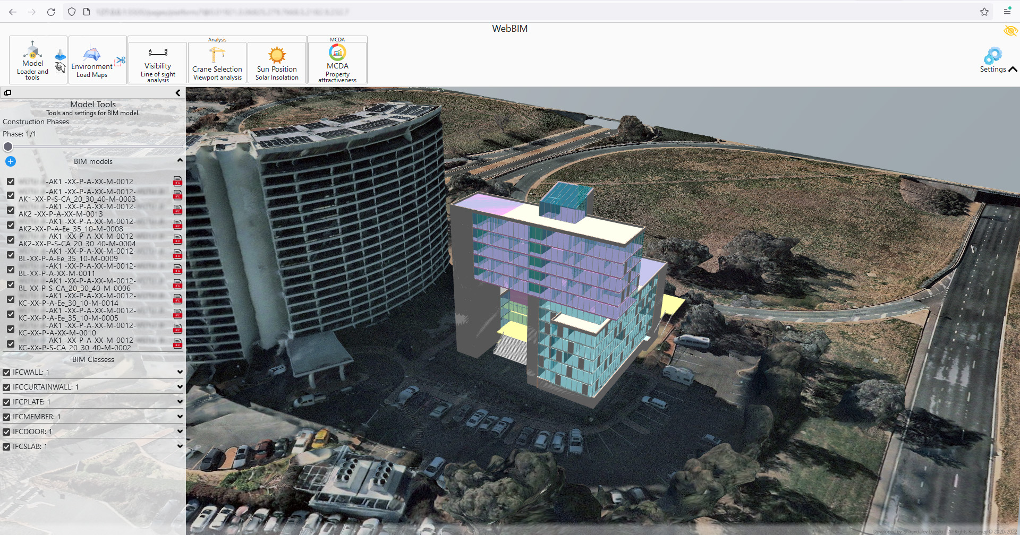Image resolution: width=1020 pixels, height=535 pixels.
Task: Open the Model Loader and tools panel
Action: (32, 60)
